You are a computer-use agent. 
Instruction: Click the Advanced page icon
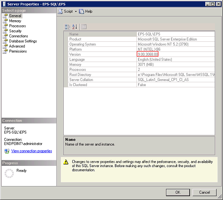[x=5, y=46]
